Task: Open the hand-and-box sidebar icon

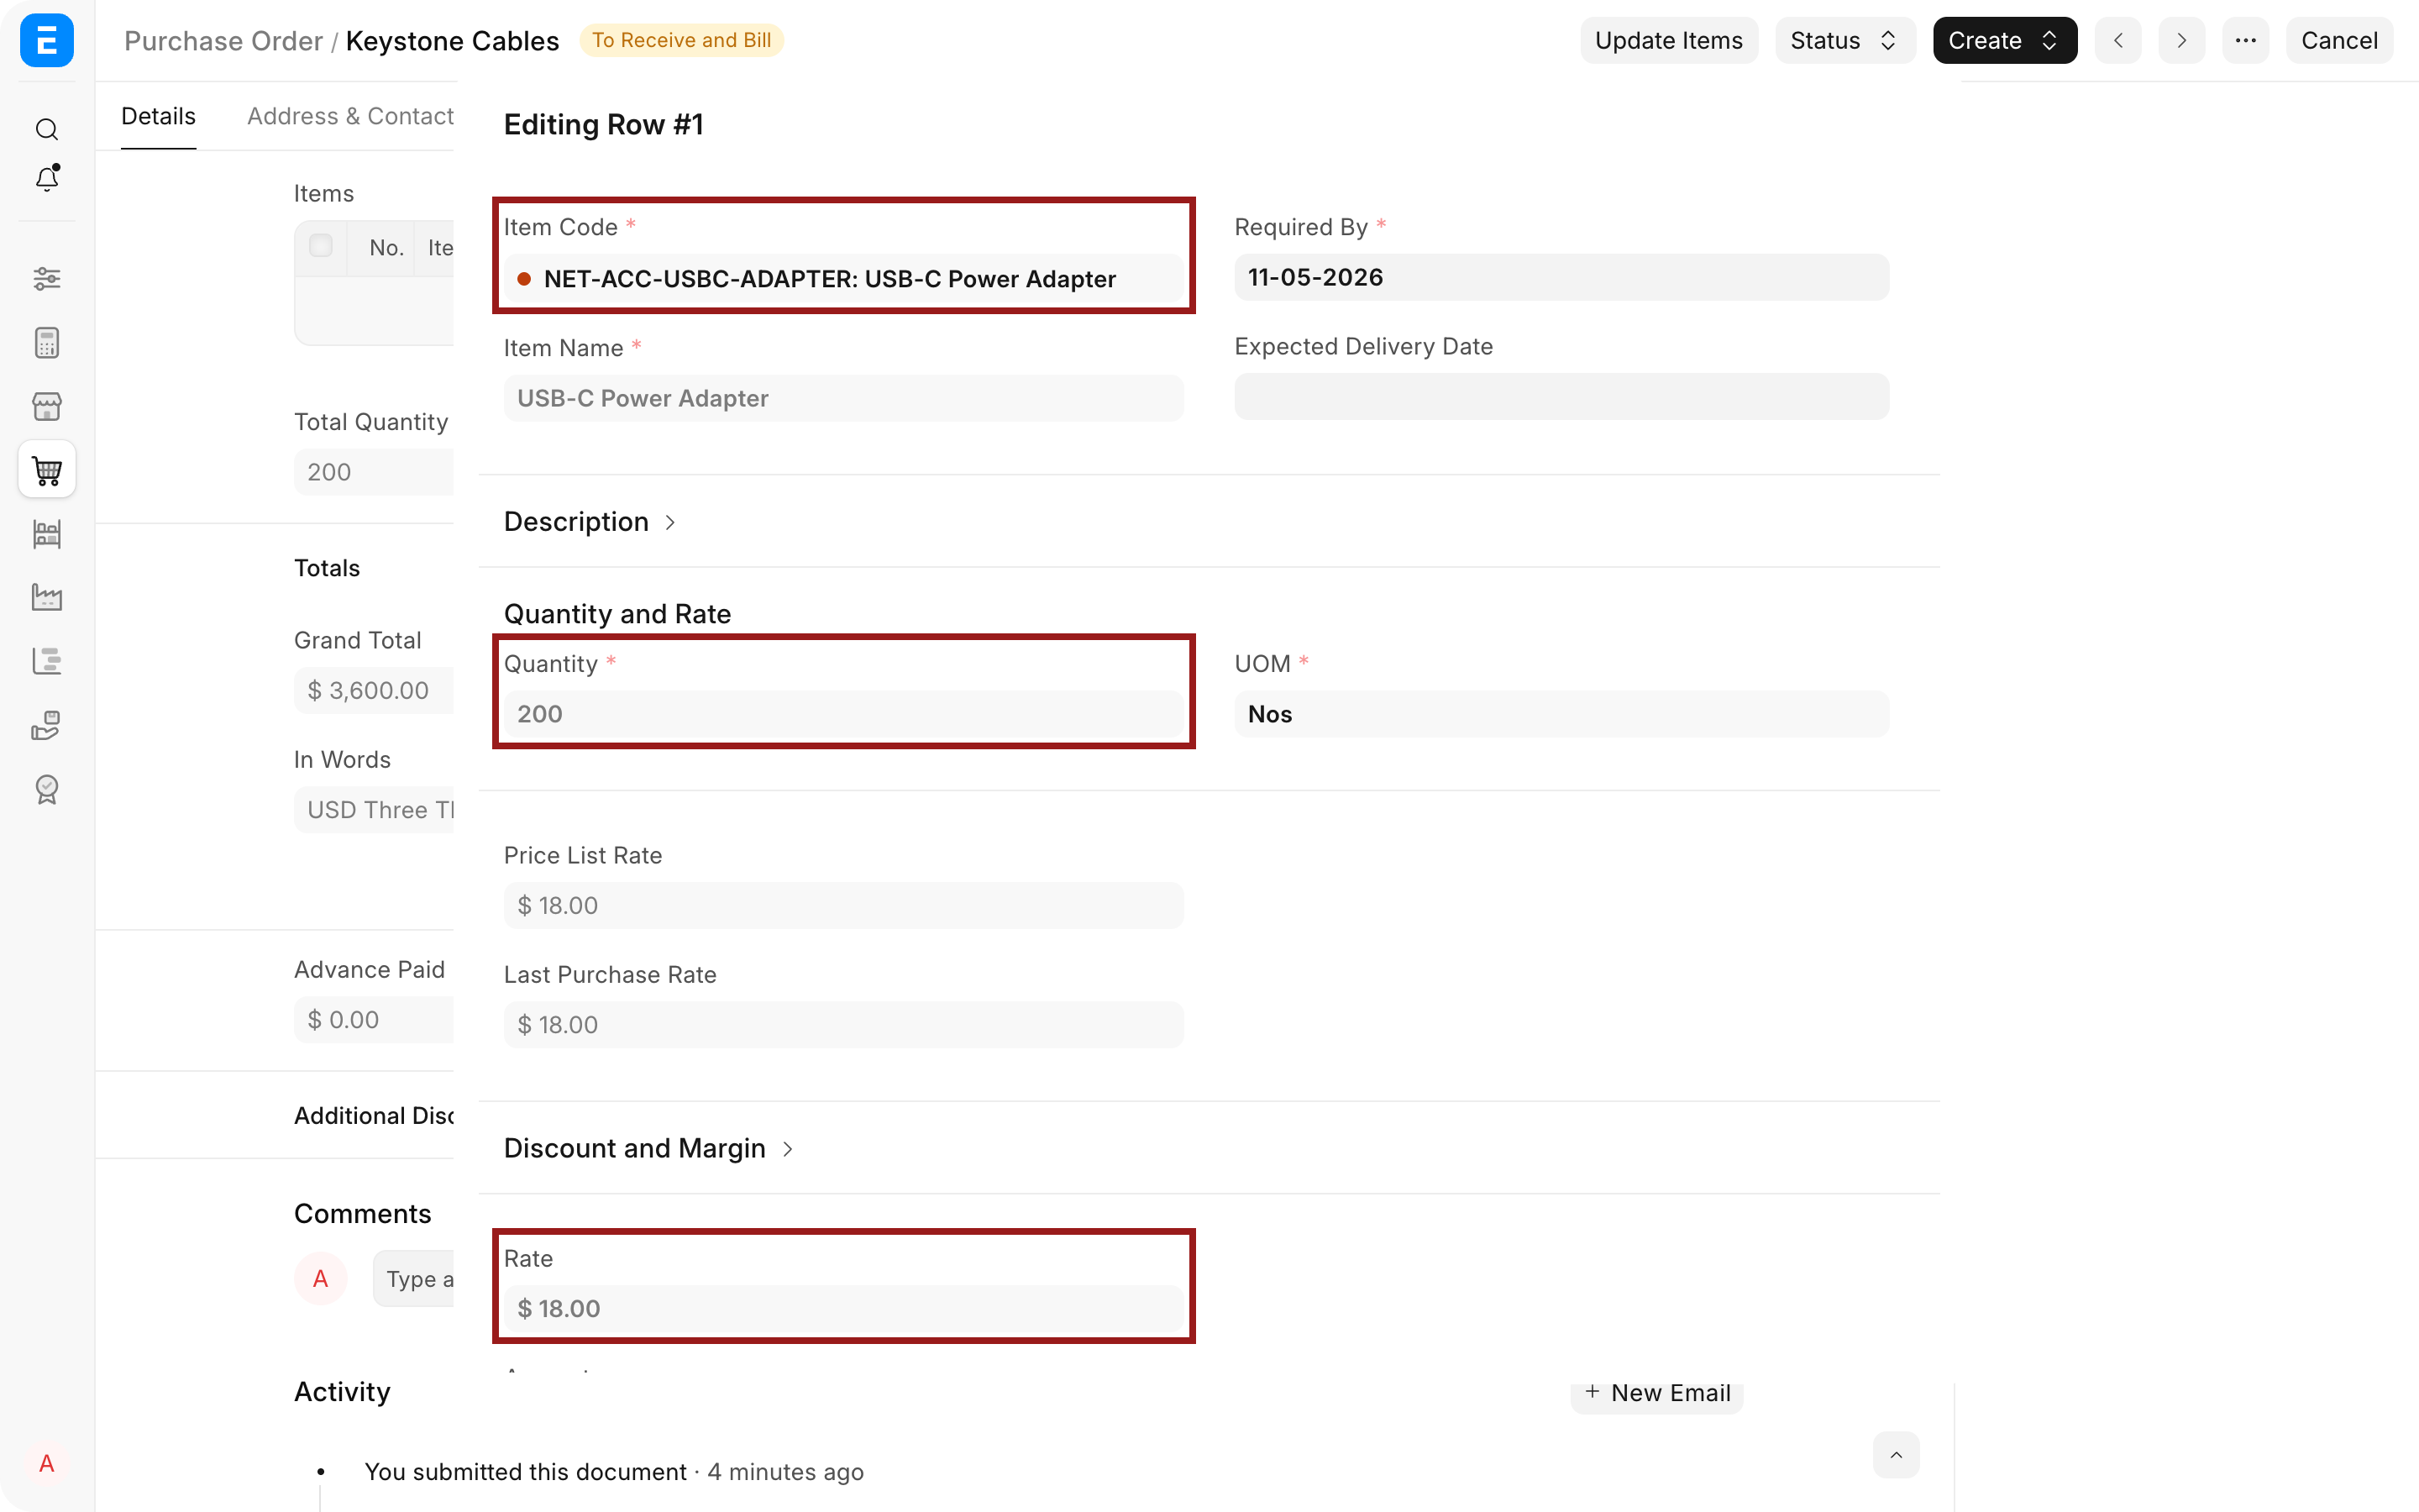Action: 47,725
